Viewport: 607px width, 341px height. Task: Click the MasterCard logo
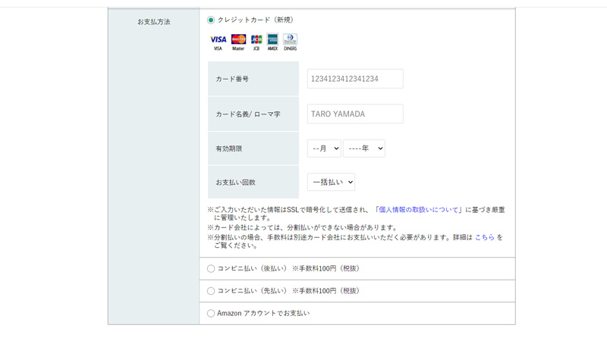(x=238, y=39)
